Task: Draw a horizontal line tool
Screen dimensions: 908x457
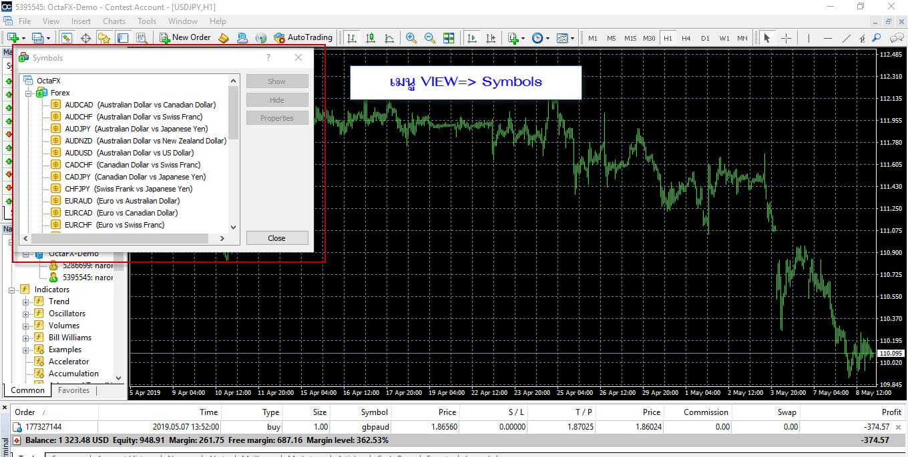Action: [x=828, y=38]
